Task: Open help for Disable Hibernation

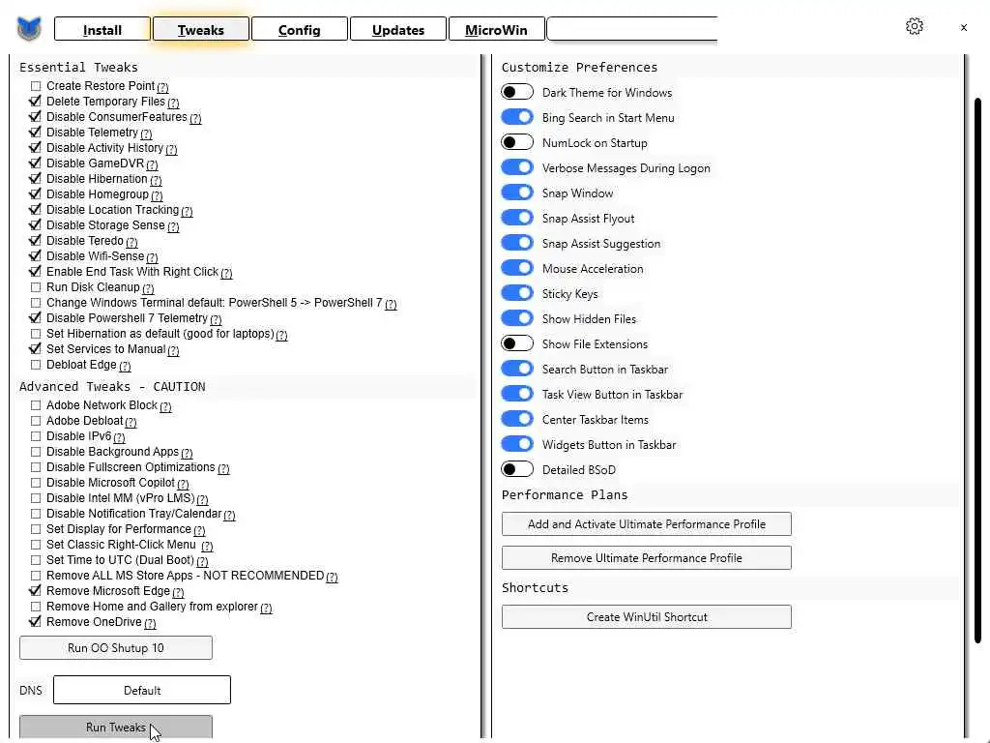Action: tap(156, 180)
